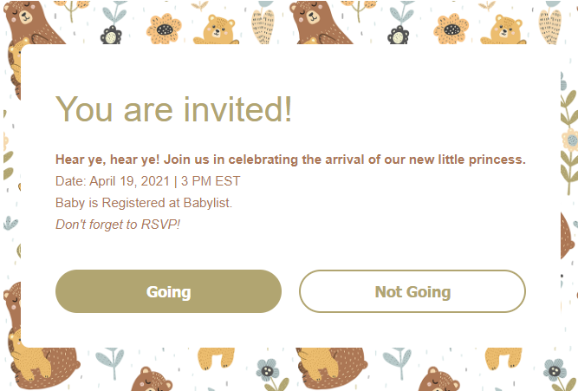
Task: Click the italic 'Don't forget to RSVP!' reminder
Action: (x=118, y=225)
